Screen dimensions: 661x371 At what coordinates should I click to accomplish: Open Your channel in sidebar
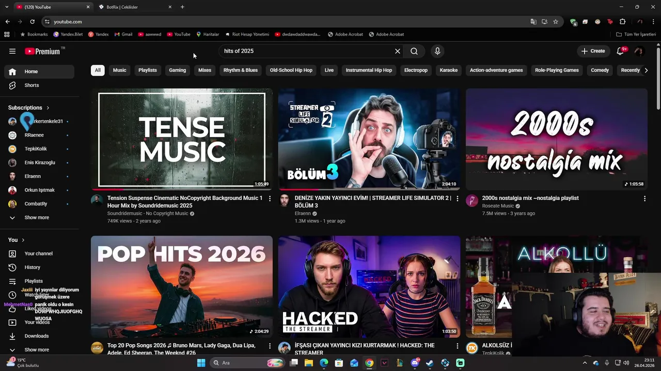39,254
